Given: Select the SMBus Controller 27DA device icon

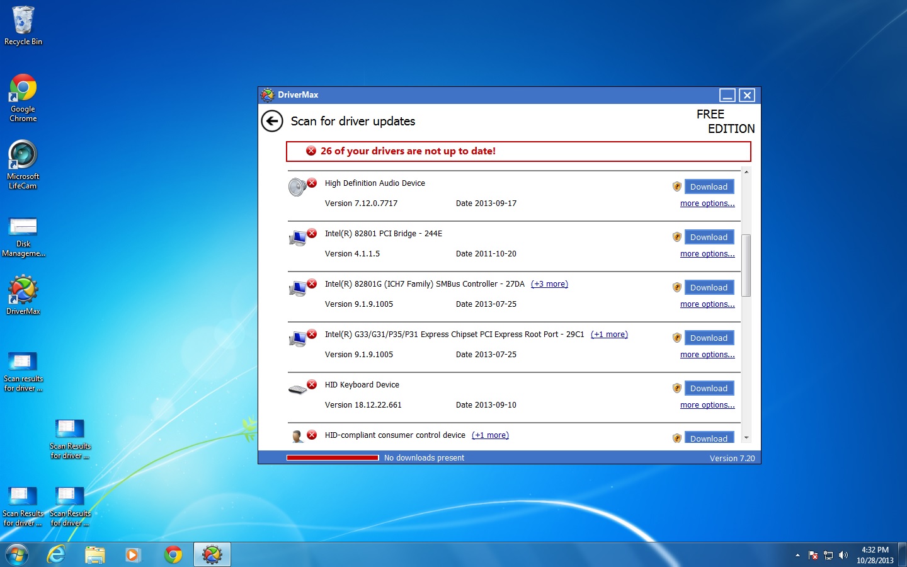Looking at the screenshot, I should click(297, 289).
